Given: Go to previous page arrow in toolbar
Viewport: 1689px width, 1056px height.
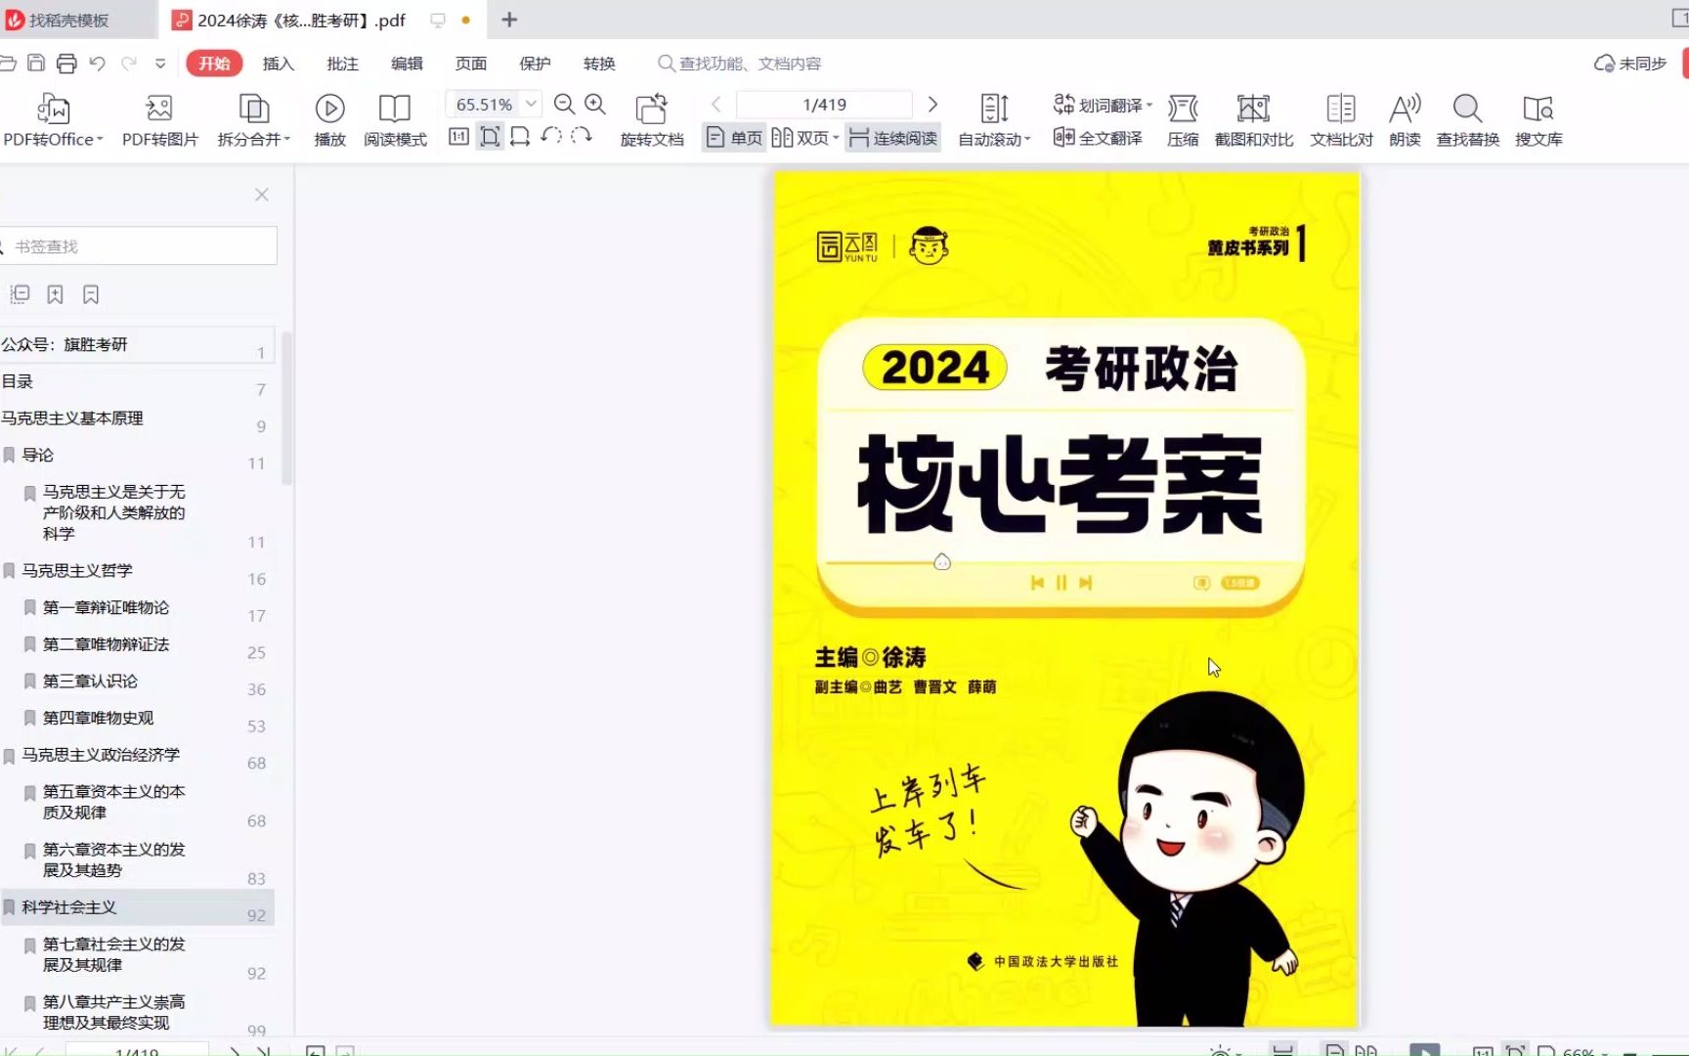Looking at the screenshot, I should [x=715, y=105].
